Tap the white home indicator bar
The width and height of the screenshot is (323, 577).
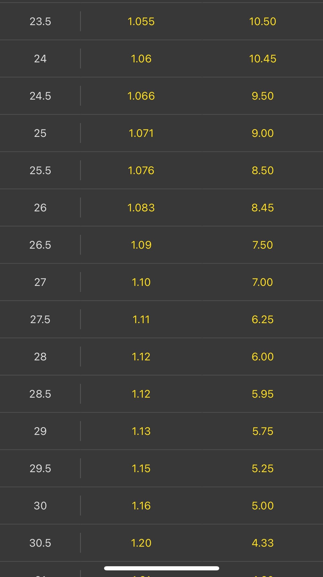click(161, 568)
